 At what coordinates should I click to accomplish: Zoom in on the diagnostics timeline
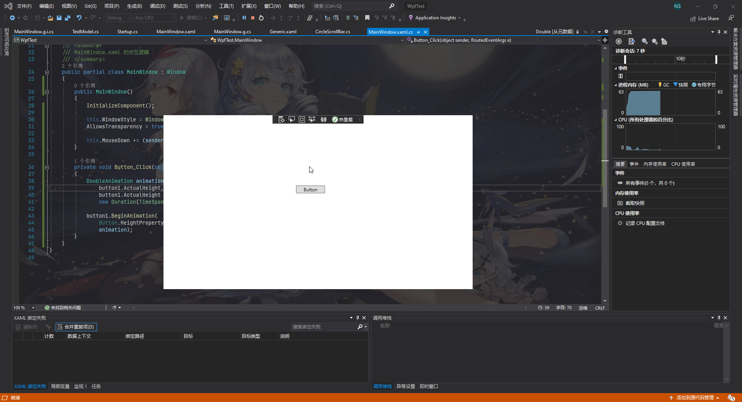644,41
